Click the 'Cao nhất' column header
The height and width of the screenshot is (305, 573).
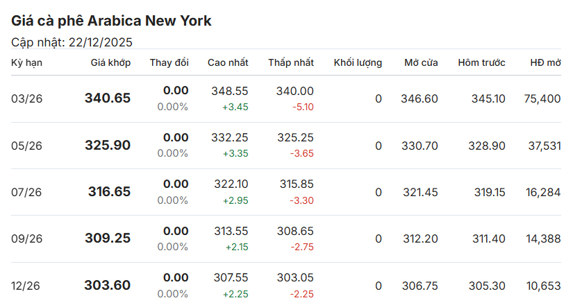[x=228, y=63]
